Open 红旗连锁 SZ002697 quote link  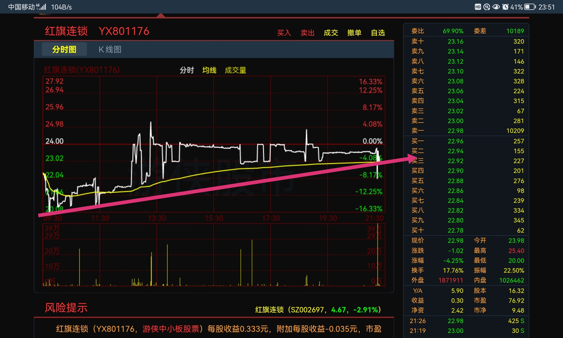coord(318,310)
